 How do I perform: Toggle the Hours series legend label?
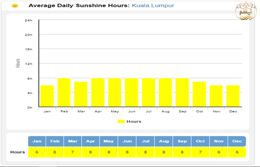pos(134,121)
